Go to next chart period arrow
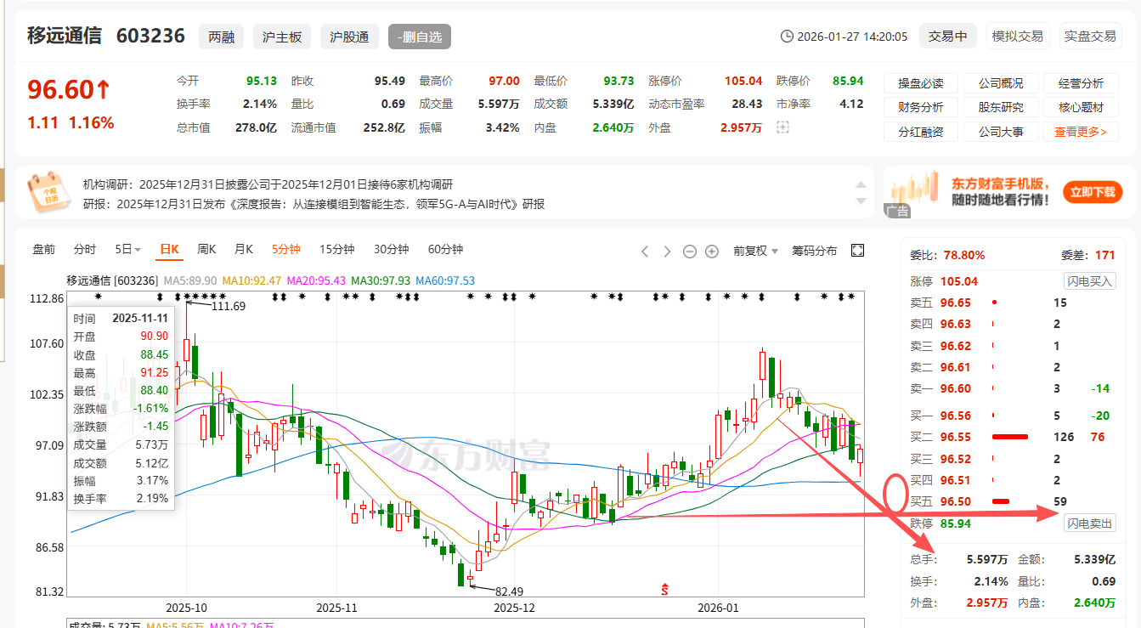Screen dimensions: 1141x628 (x=667, y=251)
